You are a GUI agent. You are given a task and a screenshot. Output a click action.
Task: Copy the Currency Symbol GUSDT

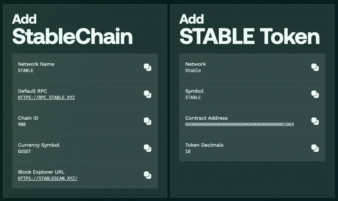point(148,148)
